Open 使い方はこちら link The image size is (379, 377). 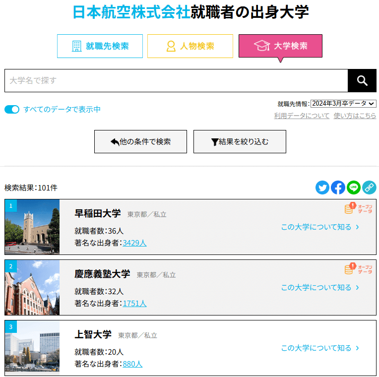coord(355,116)
